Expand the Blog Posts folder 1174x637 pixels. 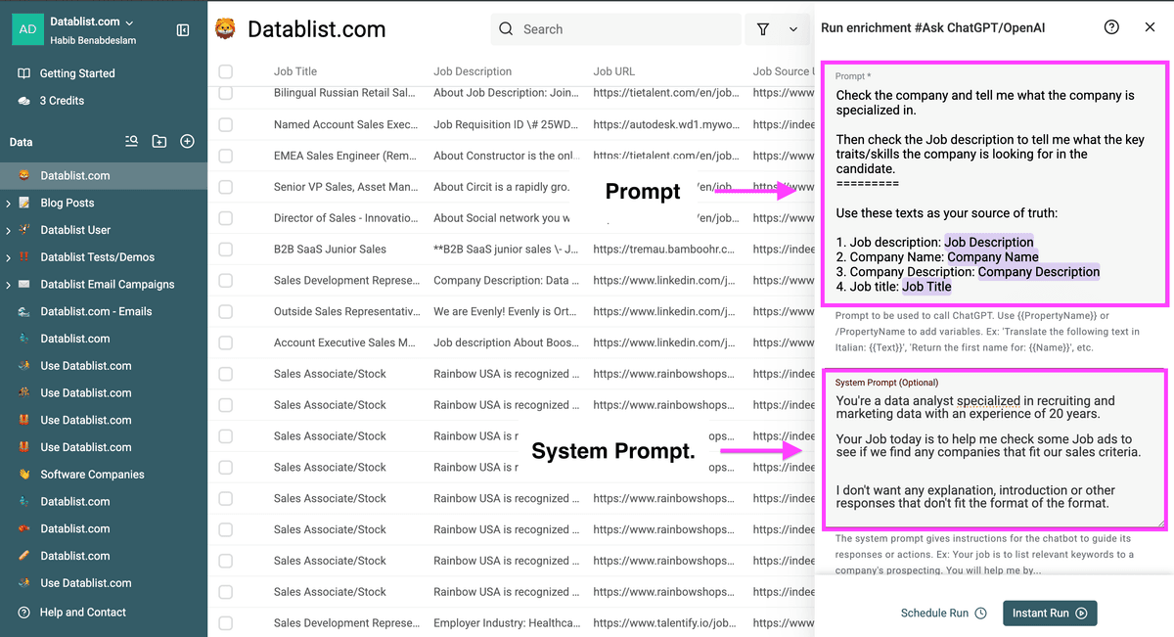click(9, 203)
